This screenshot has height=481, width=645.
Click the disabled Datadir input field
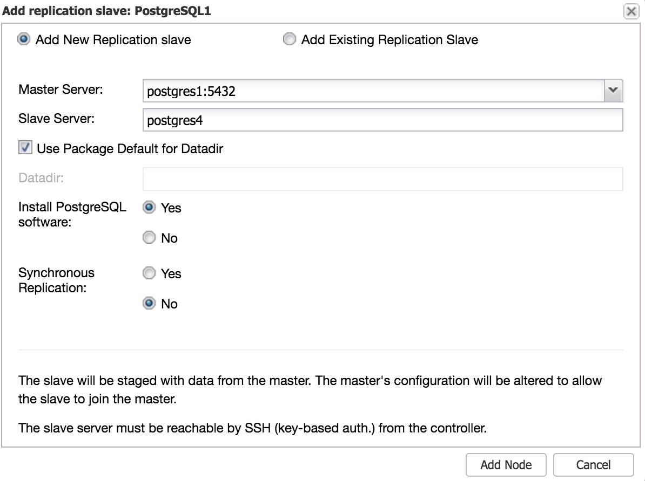(382, 178)
